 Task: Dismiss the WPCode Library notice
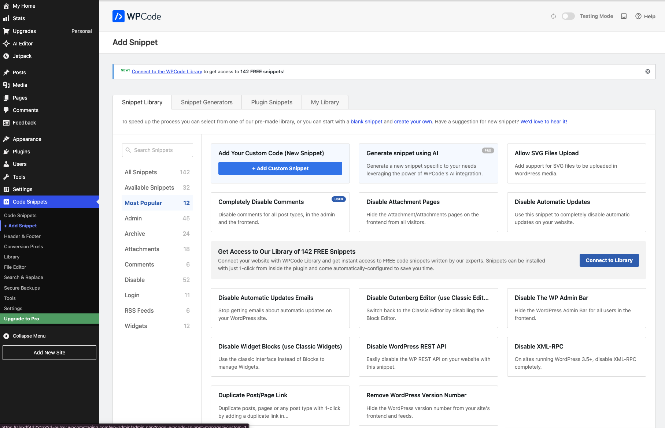pos(647,71)
